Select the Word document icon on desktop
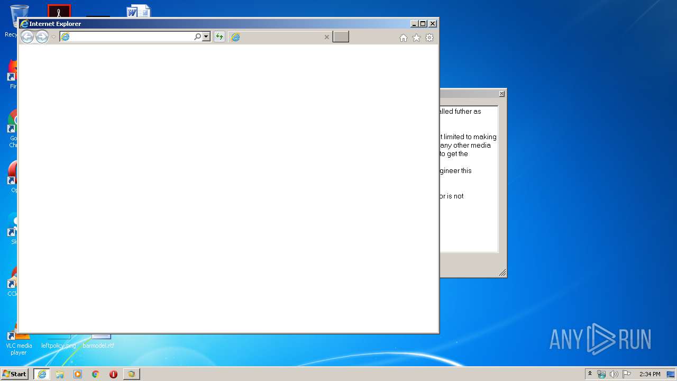The image size is (677, 381). click(x=139, y=11)
